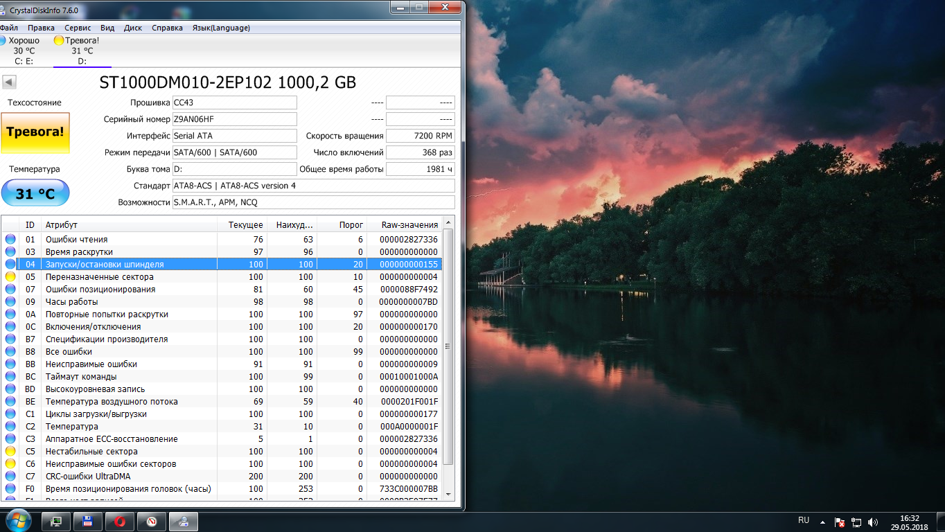Click the scrollbar down arrow of attribute list
This screenshot has height=532, width=945.
pos(448,493)
